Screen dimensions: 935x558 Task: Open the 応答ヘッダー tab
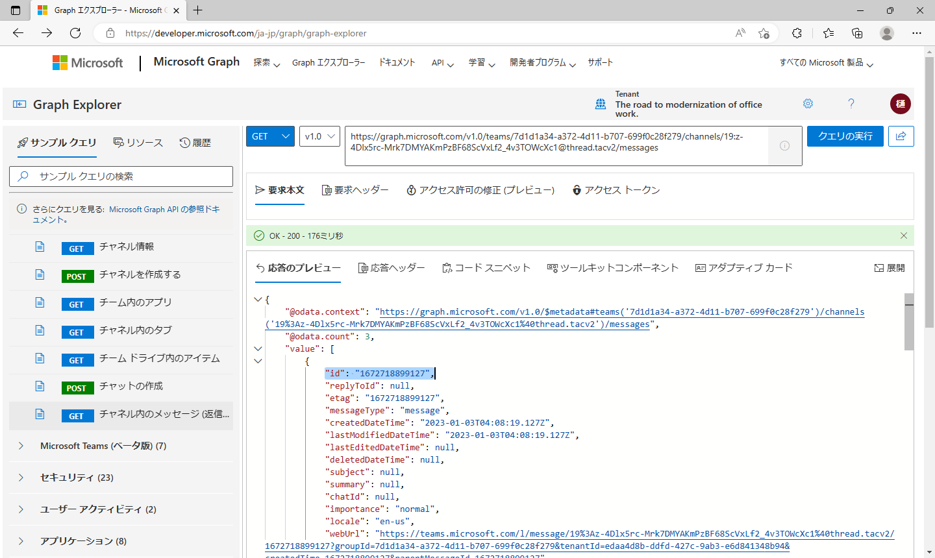pyautogui.click(x=392, y=268)
